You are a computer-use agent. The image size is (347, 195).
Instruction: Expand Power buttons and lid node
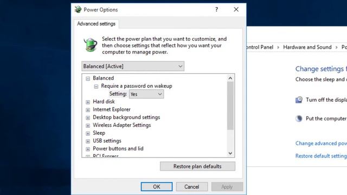pyautogui.click(x=88, y=149)
